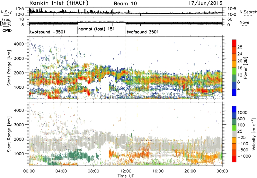Viewport: 257px width, 178px height.
Task: Select the red bottom velocity swatch
Action: pos(234,159)
